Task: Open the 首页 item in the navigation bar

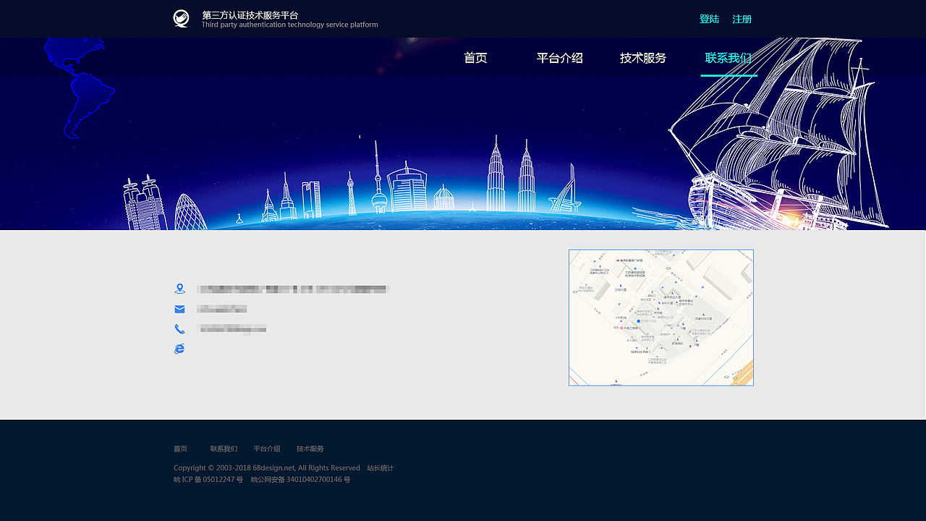Action: point(475,58)
